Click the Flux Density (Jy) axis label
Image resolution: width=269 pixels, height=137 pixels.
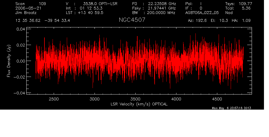9,61
